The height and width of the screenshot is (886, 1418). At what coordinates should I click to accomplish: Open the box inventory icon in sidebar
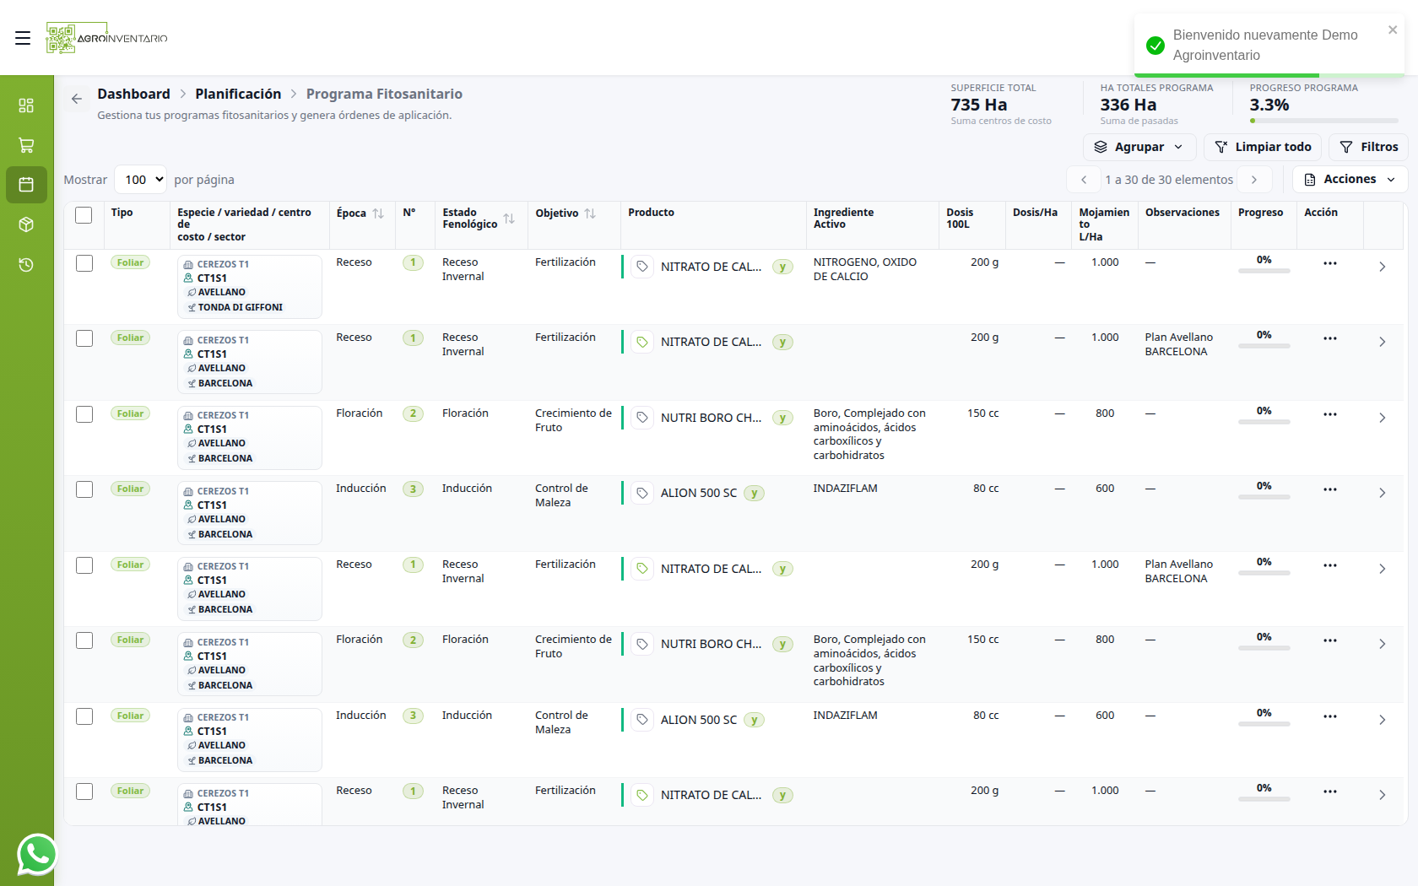pos(26,224)
